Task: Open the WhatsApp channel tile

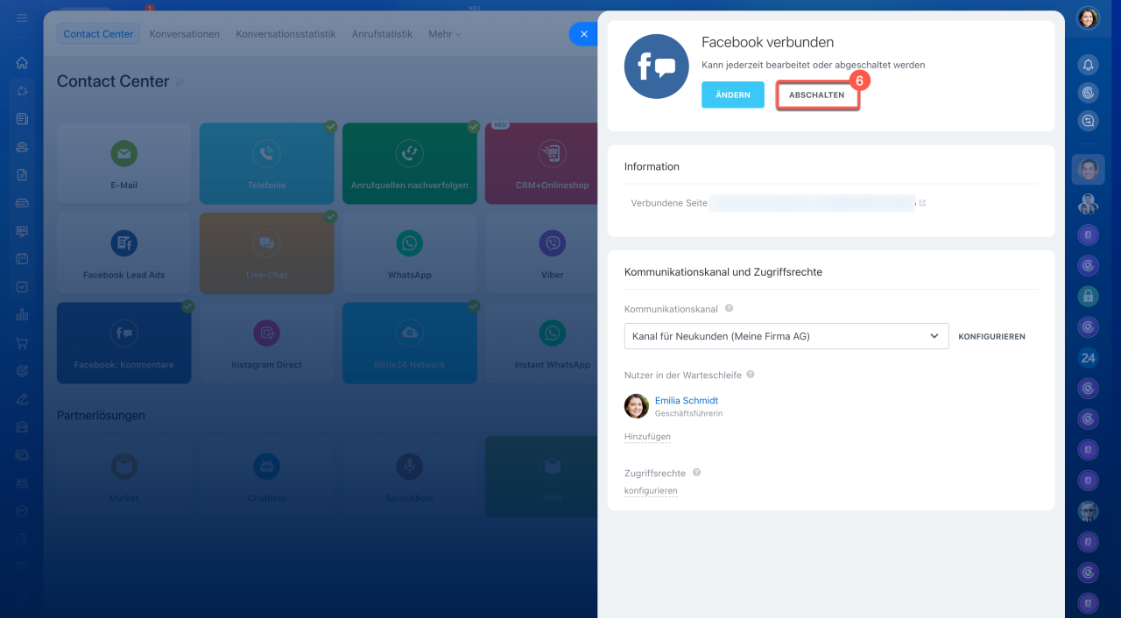Action: (x=409, y=254)
